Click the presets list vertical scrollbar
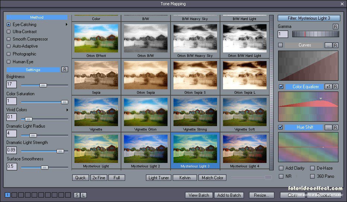 click(x=271, y=92)
